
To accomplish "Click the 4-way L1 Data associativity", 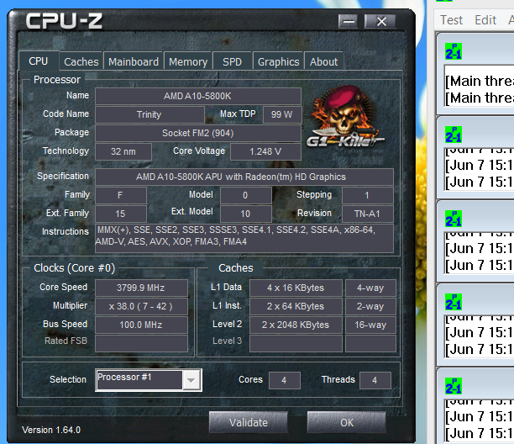I will click(x=370, y=288).
